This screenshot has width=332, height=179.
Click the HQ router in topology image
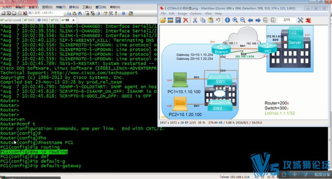pos(267,48)
